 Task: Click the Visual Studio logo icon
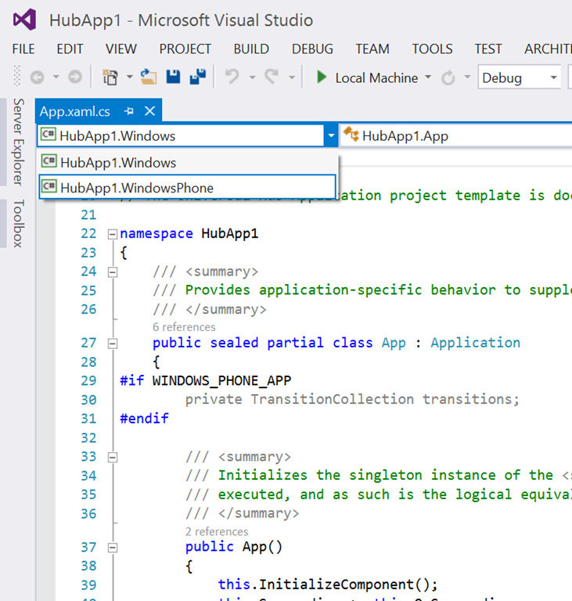[24, 20]
